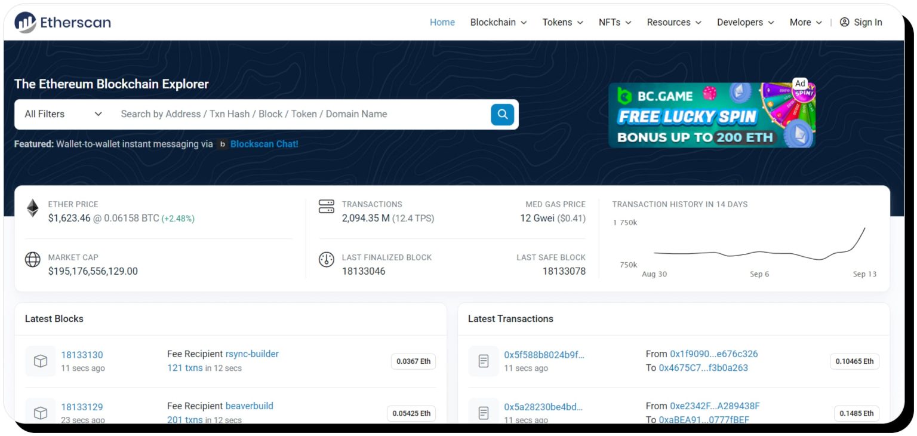
Task: Click the Etherscan logo
Action: (x=63, y=23)
